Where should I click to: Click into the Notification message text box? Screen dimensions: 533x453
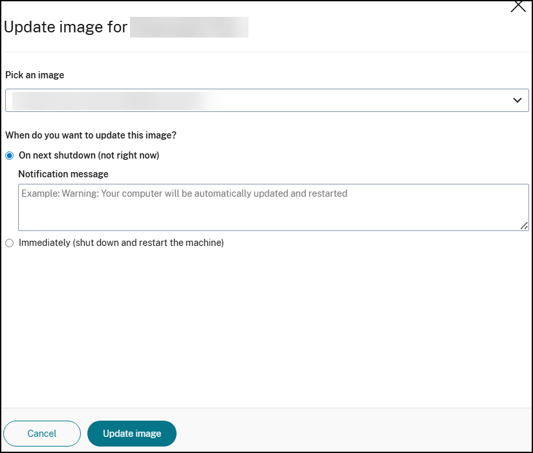[274, 208]
